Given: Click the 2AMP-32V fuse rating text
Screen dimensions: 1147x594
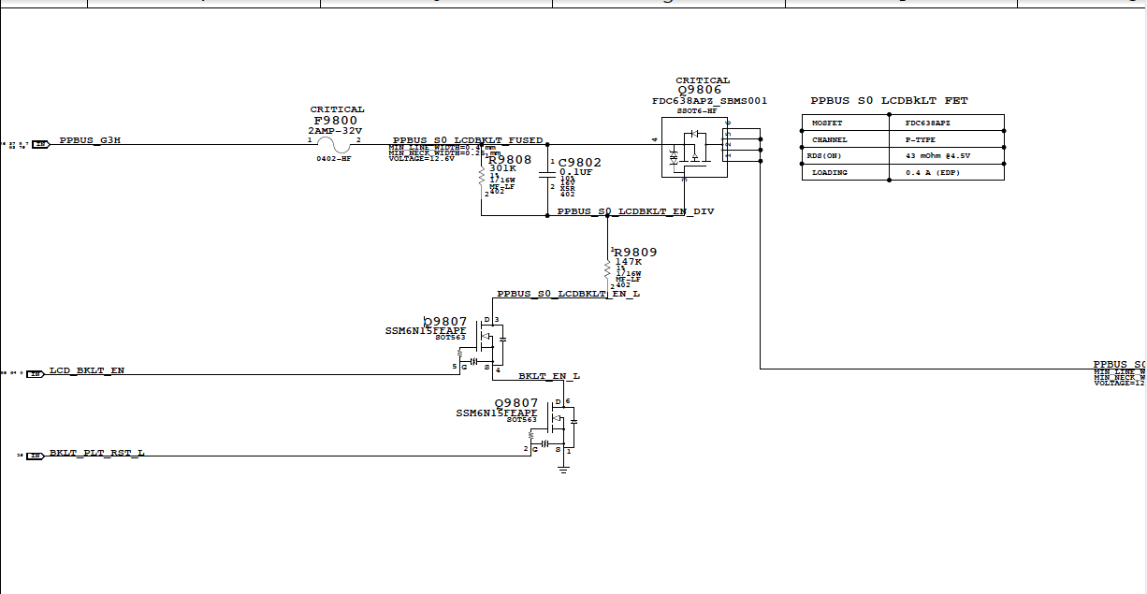Looking at the screenshot, I should tap(335, 131).
